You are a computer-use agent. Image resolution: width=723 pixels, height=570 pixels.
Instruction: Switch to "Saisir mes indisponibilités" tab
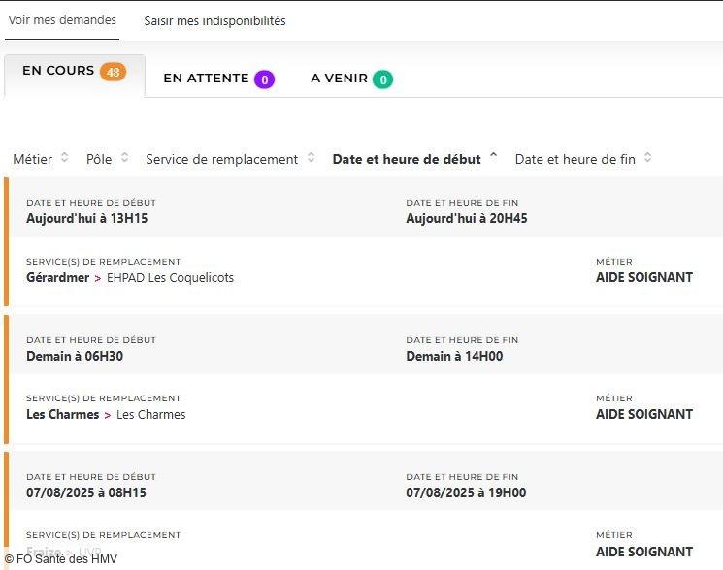pos(214,20)
